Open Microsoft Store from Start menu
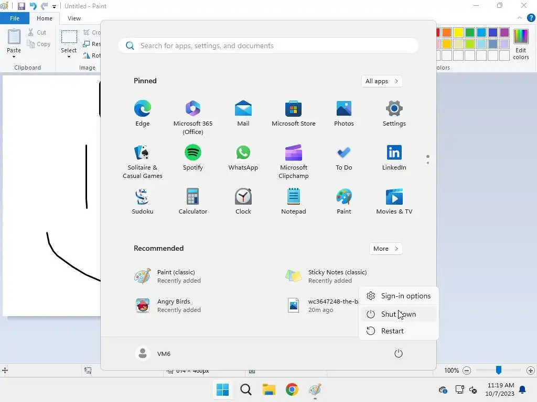The width and height of the screenshot is (537, 402). click(294, 114)
